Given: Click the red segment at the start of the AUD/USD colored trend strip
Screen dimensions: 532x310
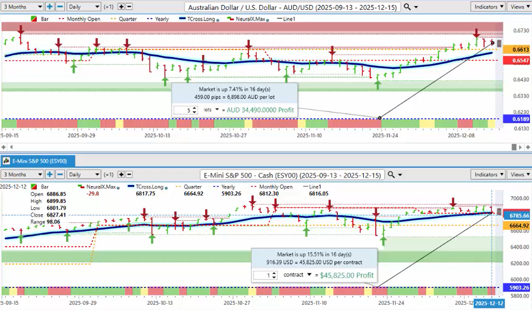Looking at the screenshot, I should (9, 124).
